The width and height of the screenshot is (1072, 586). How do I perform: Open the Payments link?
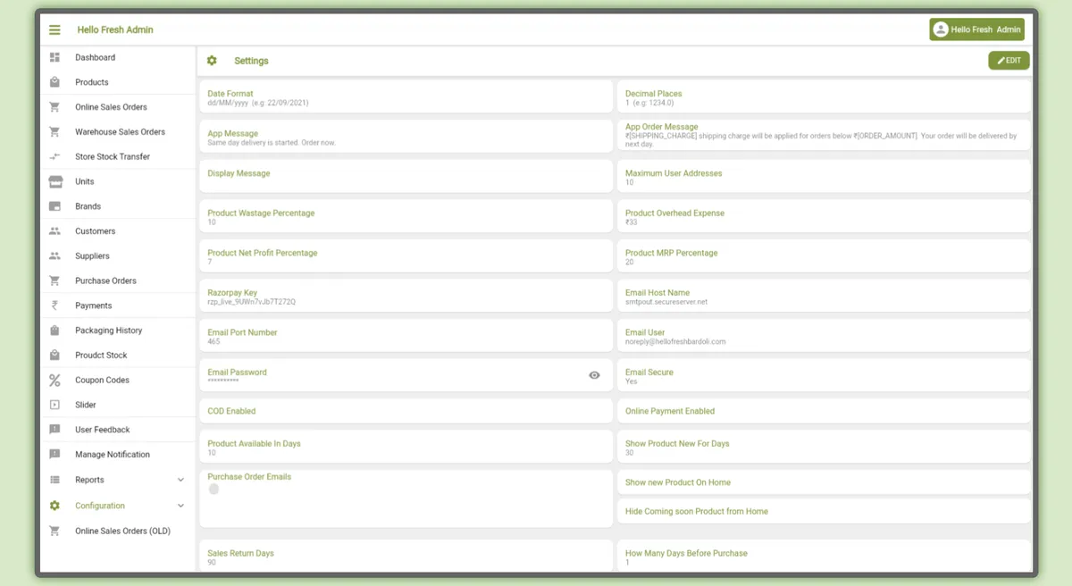(117, 306)
